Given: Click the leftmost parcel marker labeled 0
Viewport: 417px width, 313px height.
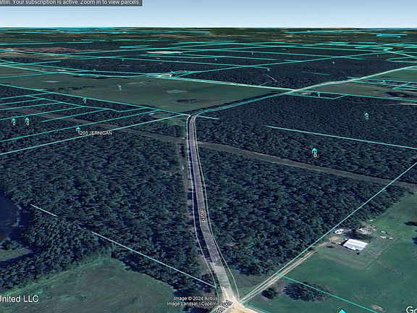Looking at the screenshot, I should (x=14, y=122).
